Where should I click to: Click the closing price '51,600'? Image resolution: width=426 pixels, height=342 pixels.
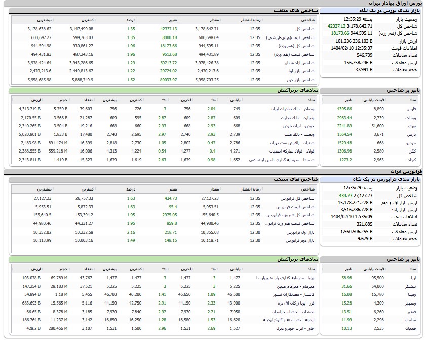pos(378,126)
